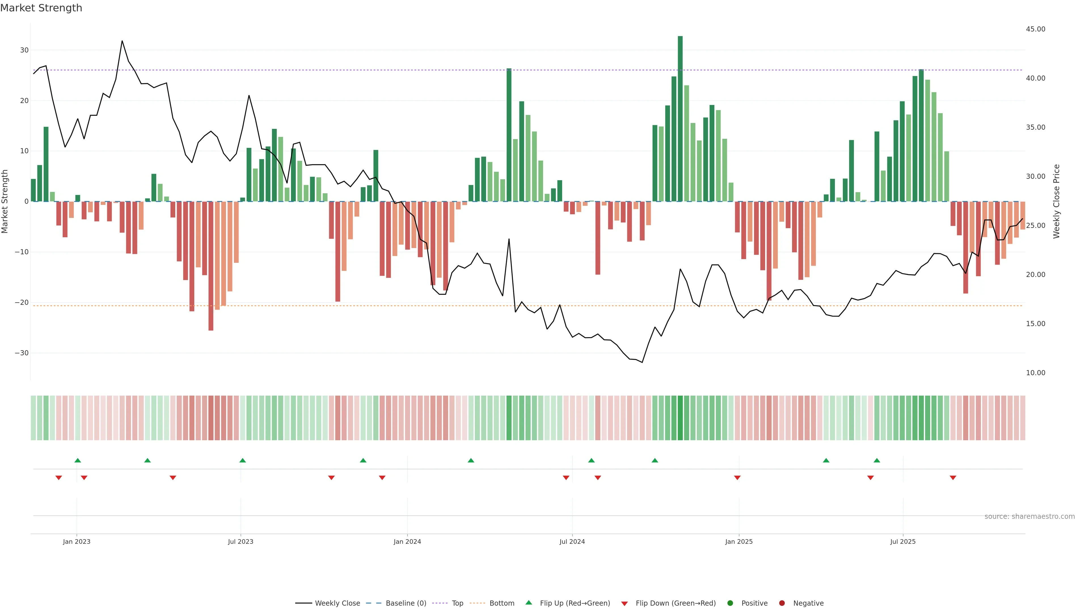Click Flip Up green triangle legend icon

(528, 603)
